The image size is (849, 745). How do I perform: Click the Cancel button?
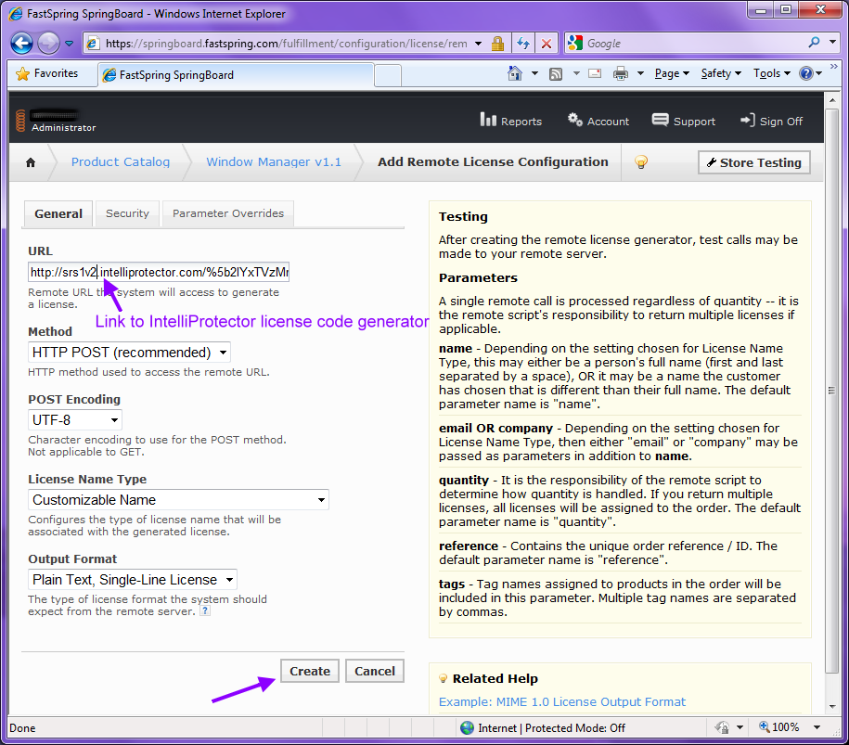tap(375, 671)
